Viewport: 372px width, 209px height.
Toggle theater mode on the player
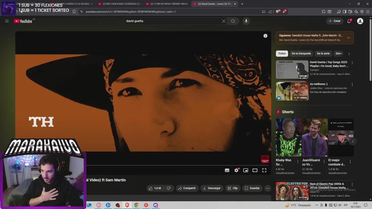[x=255, y=170]
